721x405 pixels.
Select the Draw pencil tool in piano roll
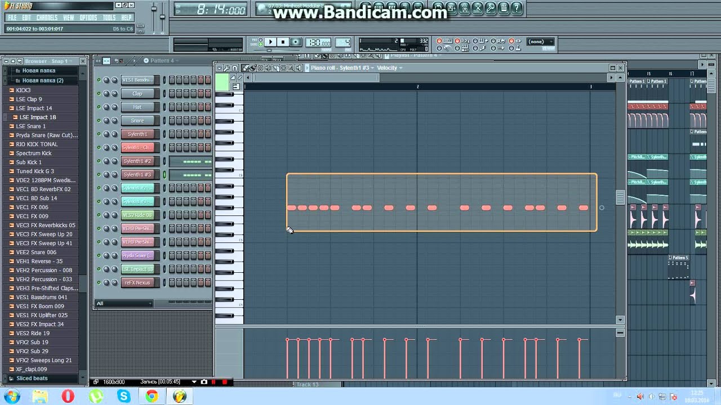click(x=245, y=68)
